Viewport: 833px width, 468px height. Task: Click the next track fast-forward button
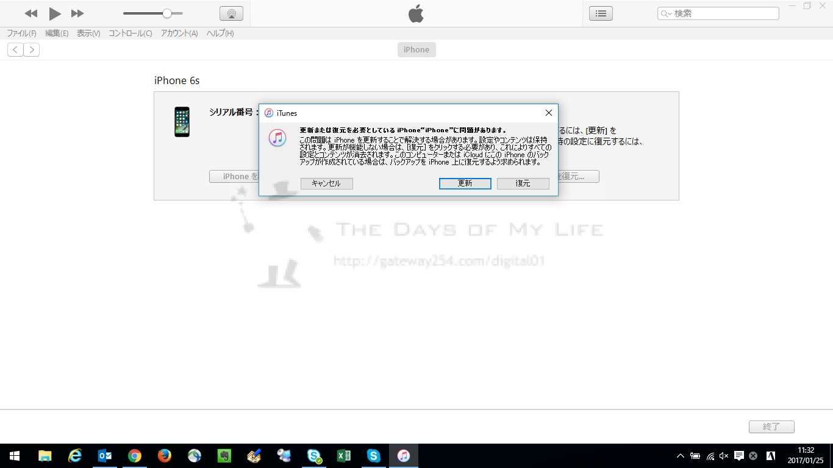click(77, 13)
